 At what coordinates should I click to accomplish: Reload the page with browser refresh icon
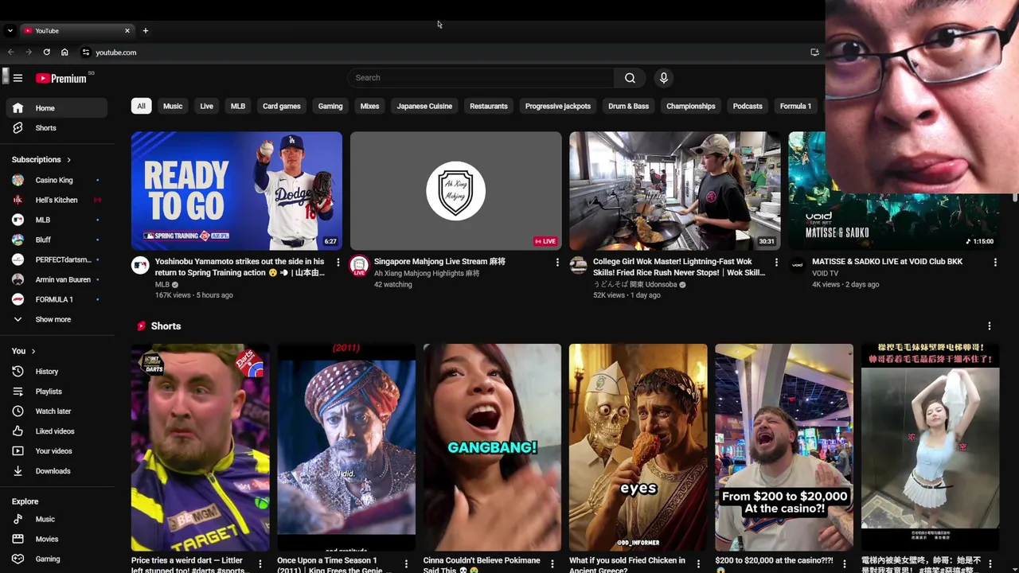(x=46, y=53)
